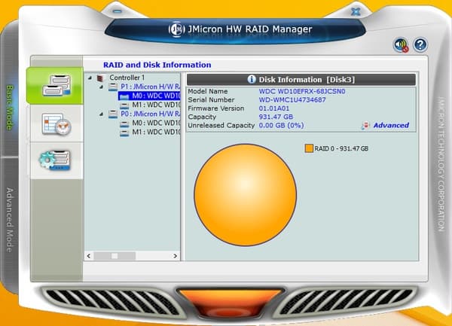This screenshot has height=326, width=452.
Task: Click the model name WDC WD10EFRX-68JCSN0
Action: [x=302, y=92]
